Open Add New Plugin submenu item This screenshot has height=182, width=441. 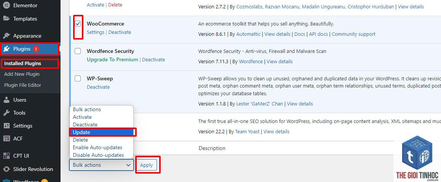(22, 74)
